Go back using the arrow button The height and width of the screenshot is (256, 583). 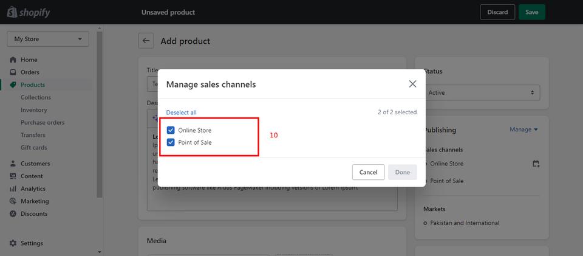pyautogui.click(x=146, y=41)
